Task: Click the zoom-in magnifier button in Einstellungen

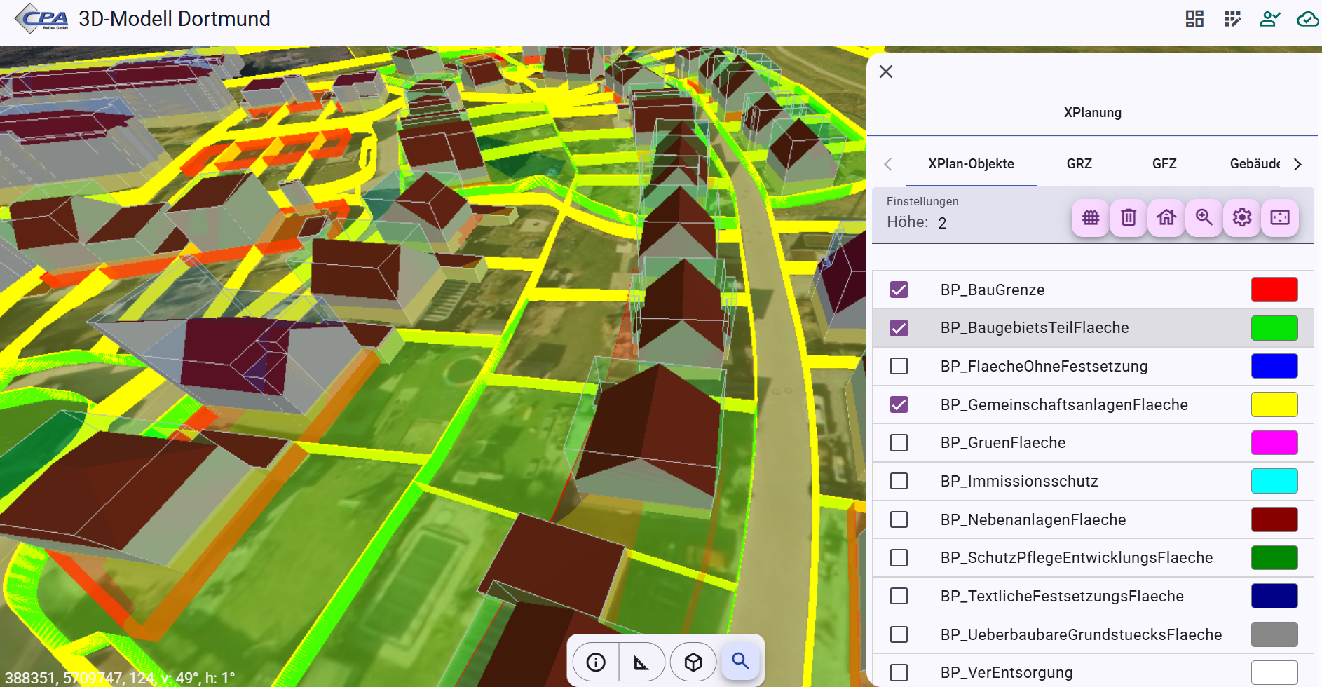Action: point(1204,217)
